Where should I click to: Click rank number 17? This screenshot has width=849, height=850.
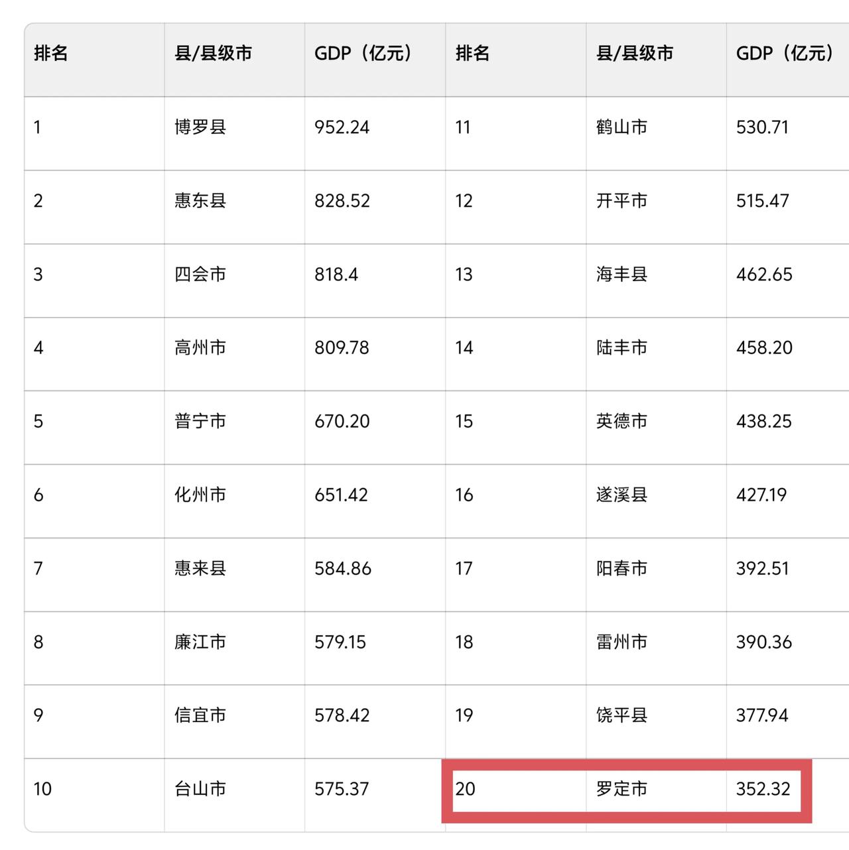(464, 568)
